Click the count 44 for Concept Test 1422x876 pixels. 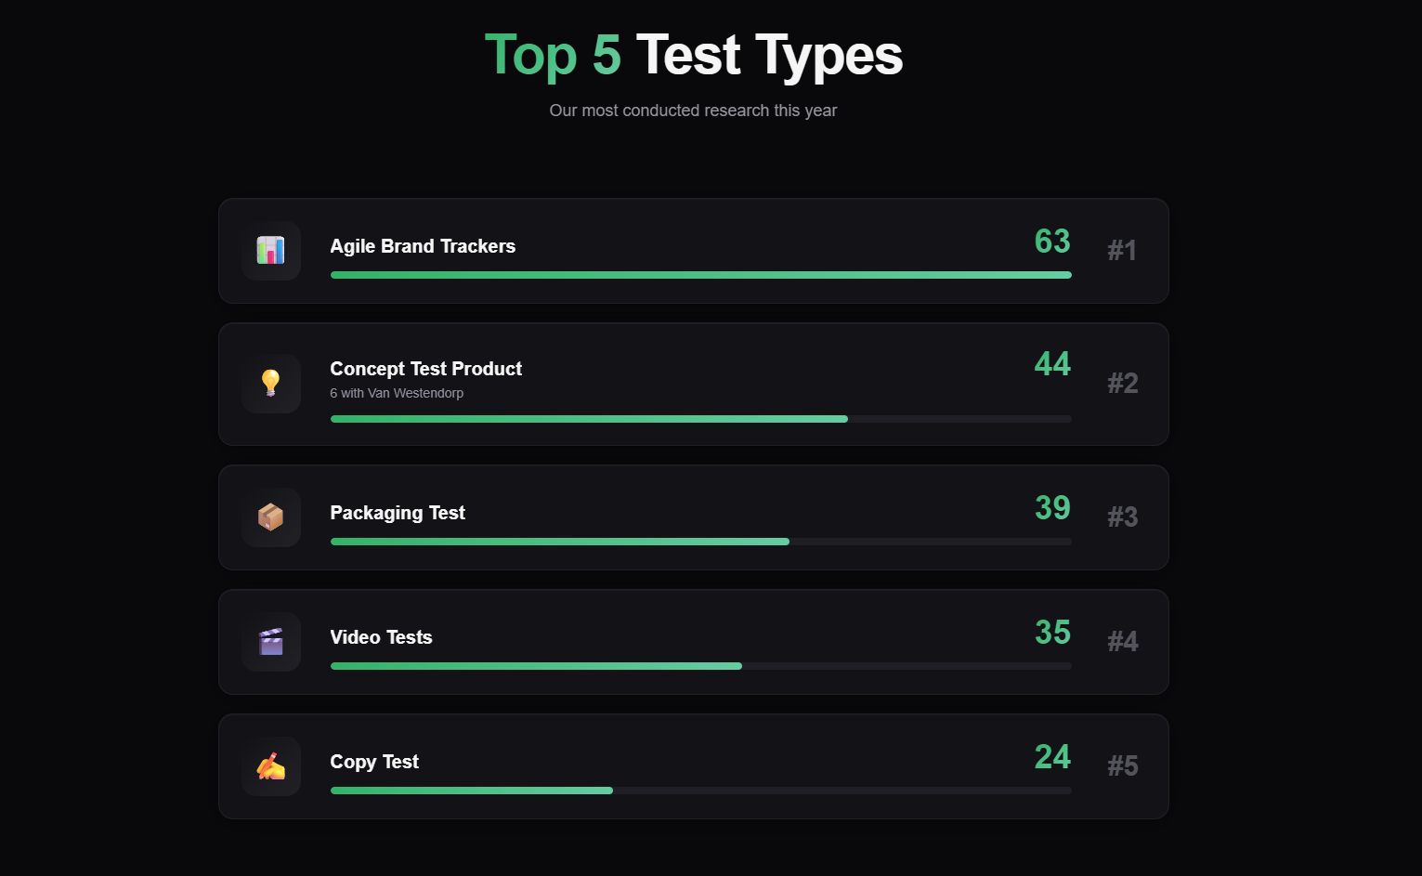[x=1052, y=364]
